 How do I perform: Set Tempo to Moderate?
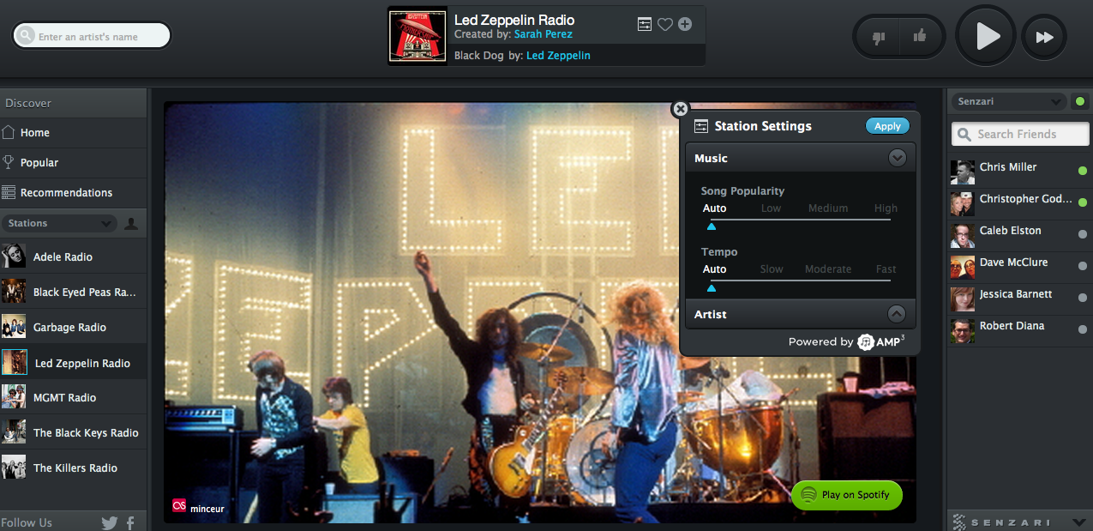coord(828,269)
